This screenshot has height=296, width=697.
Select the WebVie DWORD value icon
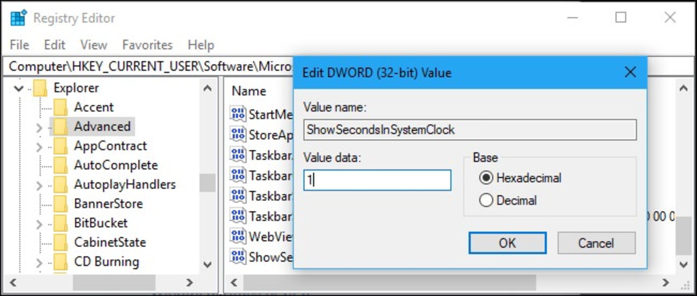coord(238,236)
